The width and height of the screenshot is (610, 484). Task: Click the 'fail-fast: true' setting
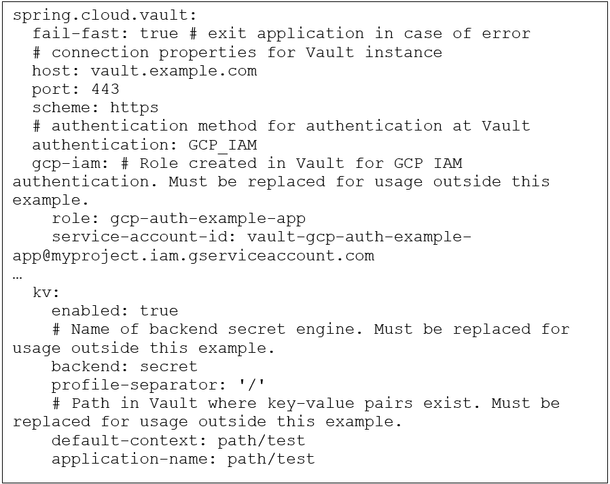click(x=105, y=33)
